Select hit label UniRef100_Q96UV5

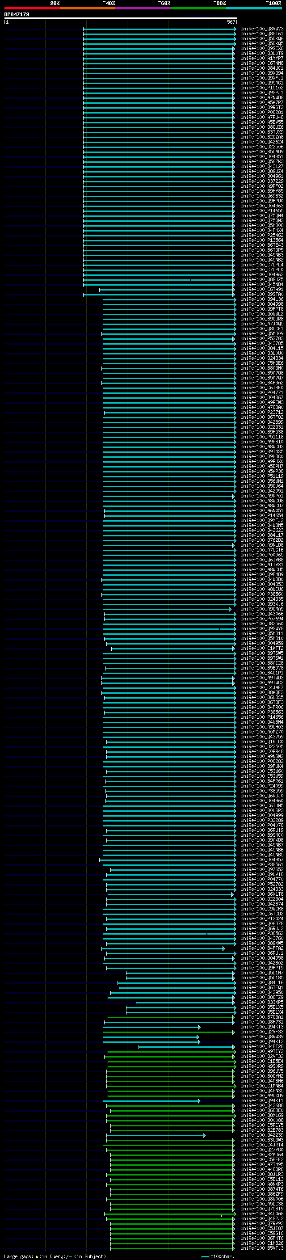(x=261, y=1071)
